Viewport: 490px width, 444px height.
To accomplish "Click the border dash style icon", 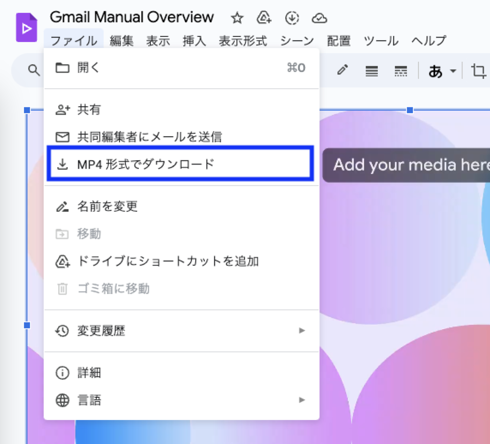I will point(401,71).
